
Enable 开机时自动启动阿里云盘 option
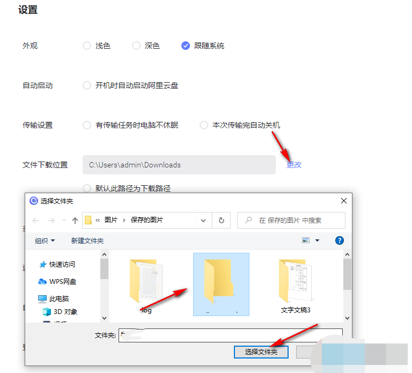pos(87,85)
